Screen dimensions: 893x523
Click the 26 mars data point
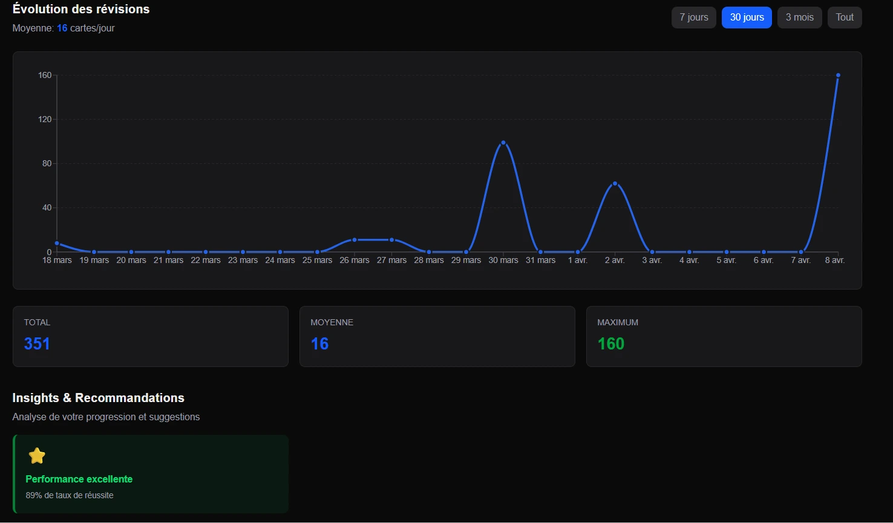click(355, 240)
